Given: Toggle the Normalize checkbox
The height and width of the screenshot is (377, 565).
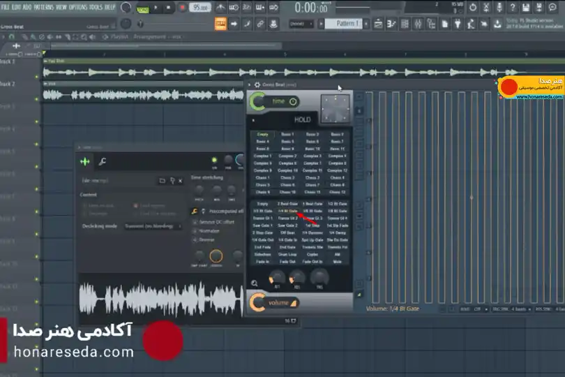Looking at the screenshot, I should (x=195, y=231).
